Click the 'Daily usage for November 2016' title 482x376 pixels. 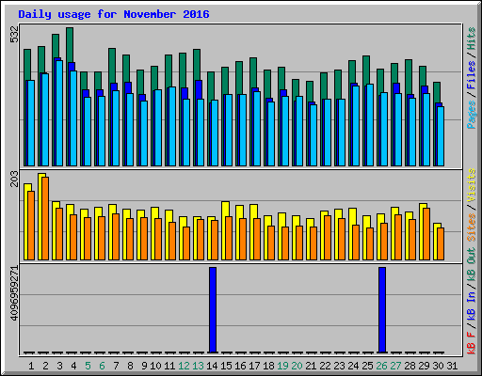click(114, 14)
